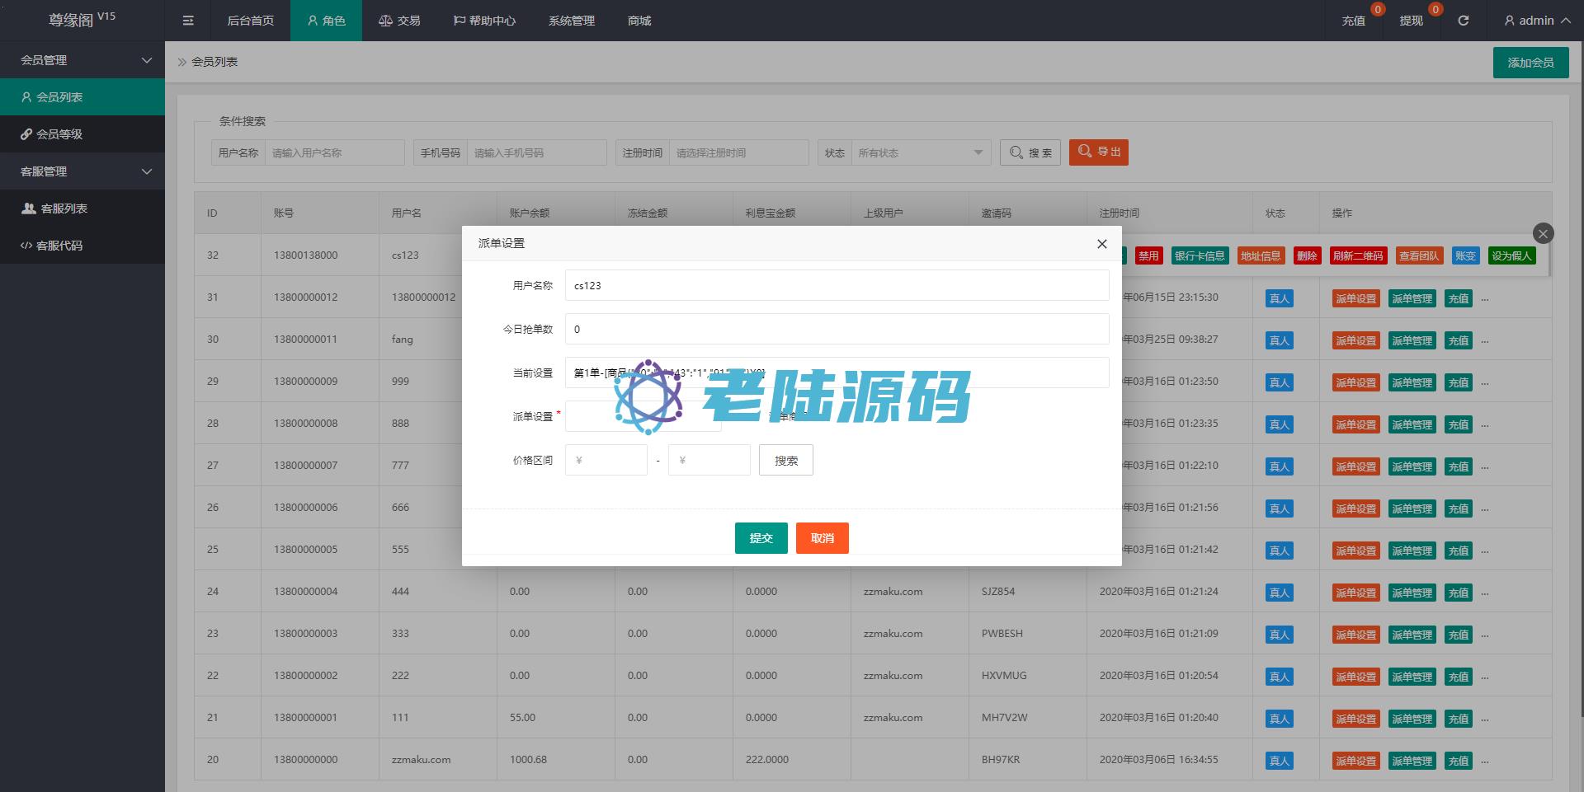Close the 派单设置 dialog with X
The height and width of the screenshot is (792, 1584).
pyautogui.click(x=1101, y=244)
